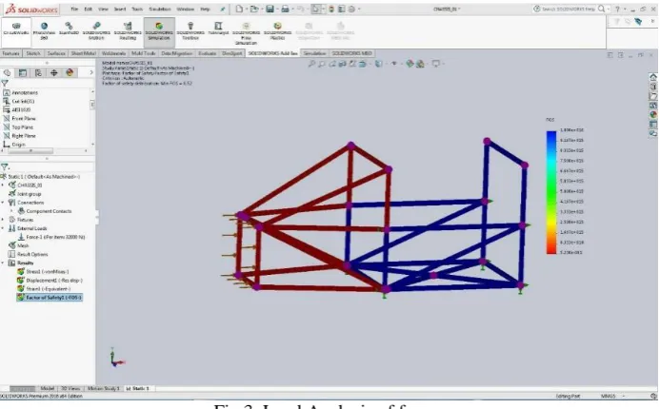This screenshot has height=409, width=660.
Task: Expand the Component Contacts node
Action: (11, 211)
